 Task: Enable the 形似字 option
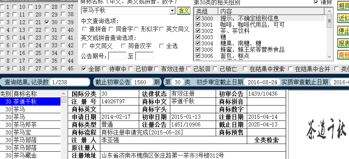coord(137,29)
